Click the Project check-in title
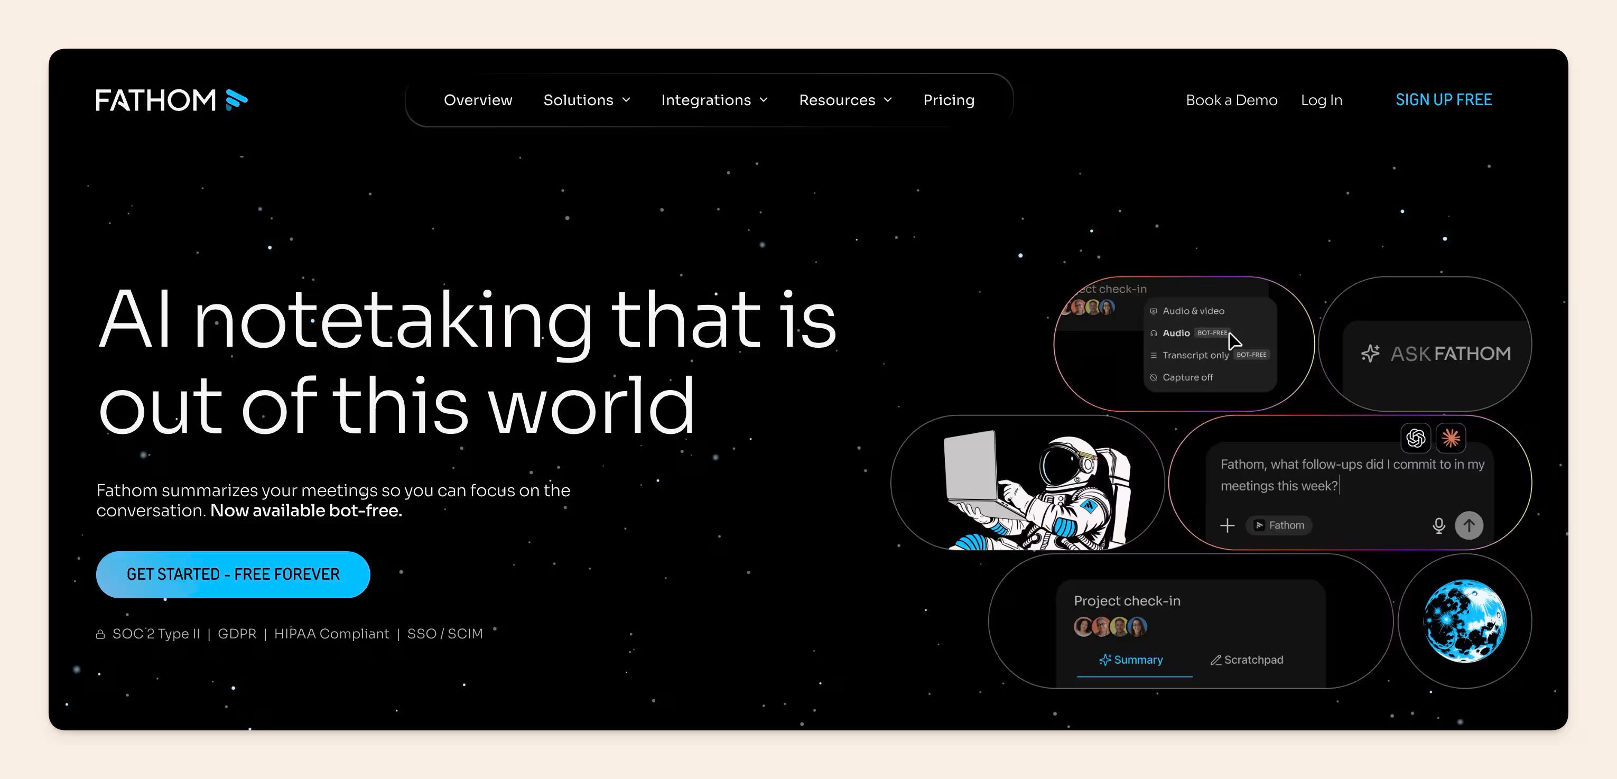1617x779 pixels. click(1127, 601)
